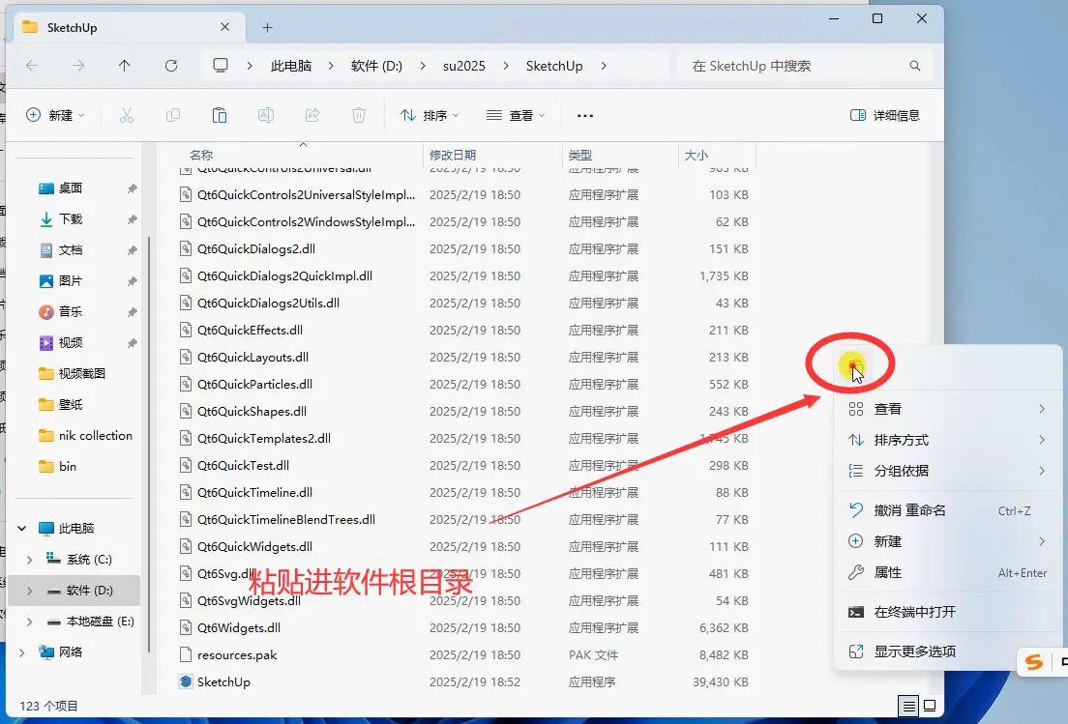The image size is (1068, 724).
Task: Choose 在终端中打开 in context menu
Action: coord(947,612)
